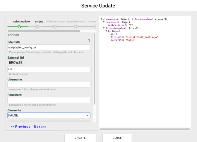Collapse the files-to-upload array node

104,28
